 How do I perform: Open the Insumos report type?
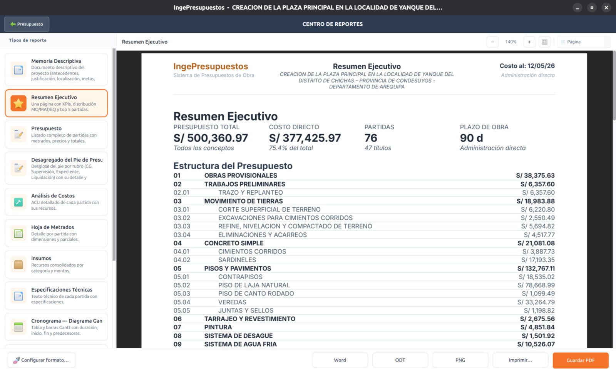point(56,264)
